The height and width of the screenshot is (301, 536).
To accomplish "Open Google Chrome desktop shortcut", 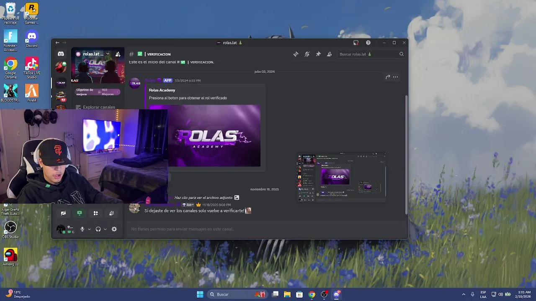I will coord(10,68).
